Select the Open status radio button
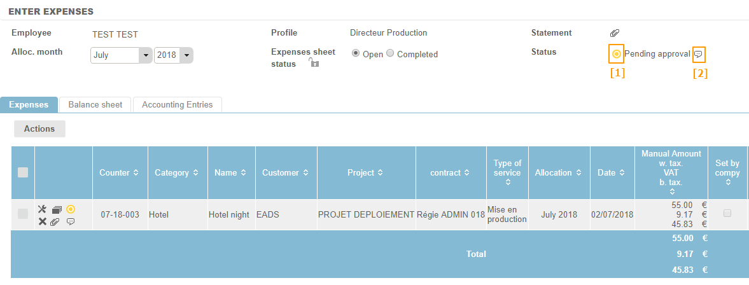 pyautogui.click(x=356, y=53)
